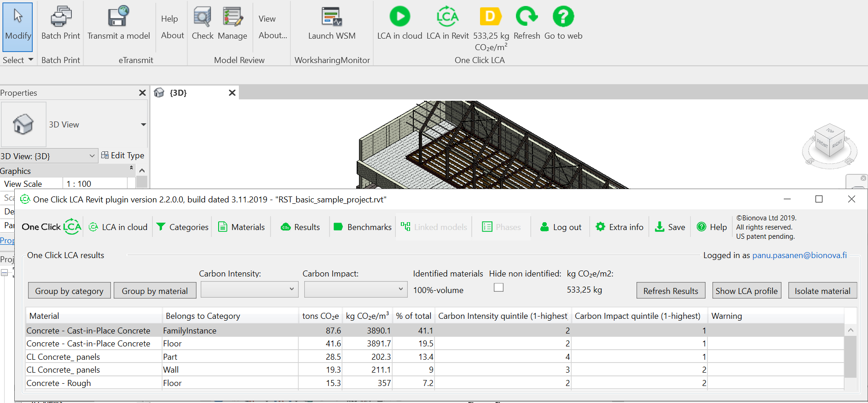Click Isolate material button

[822, 291]
